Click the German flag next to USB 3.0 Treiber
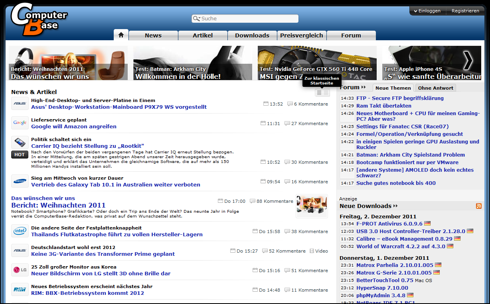 pos(470,231)
